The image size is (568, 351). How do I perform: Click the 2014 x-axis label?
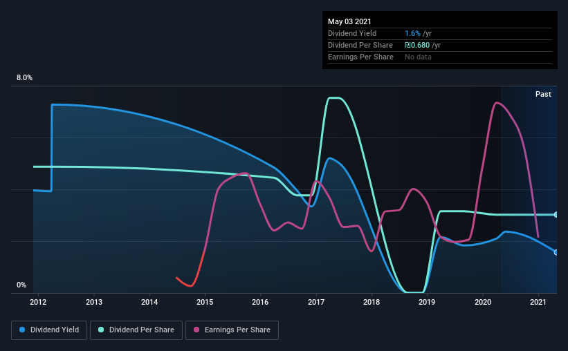149,302
